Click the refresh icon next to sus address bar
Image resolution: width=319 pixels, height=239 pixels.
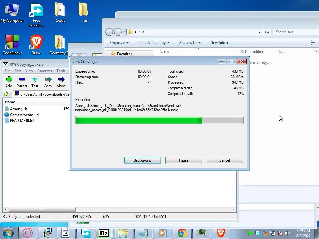coord(267,32)
